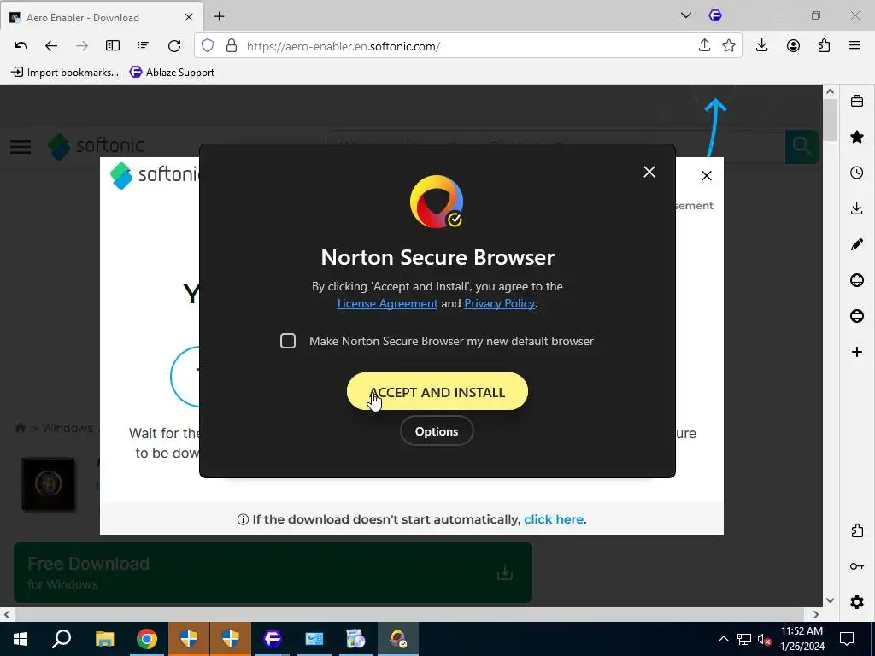Open the tracking protection shield icon
The width and height of the screenshot is (875, 656).
(208, 46)
